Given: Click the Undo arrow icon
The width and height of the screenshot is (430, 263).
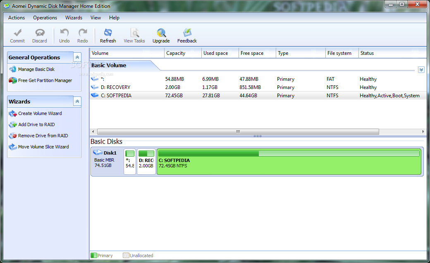Looking at the screenshot, I should (64, 33).
